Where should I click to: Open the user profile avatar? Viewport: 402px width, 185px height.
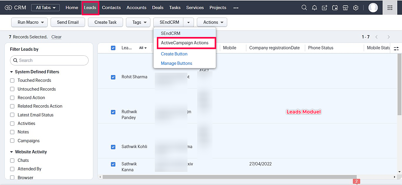(373, 8)
